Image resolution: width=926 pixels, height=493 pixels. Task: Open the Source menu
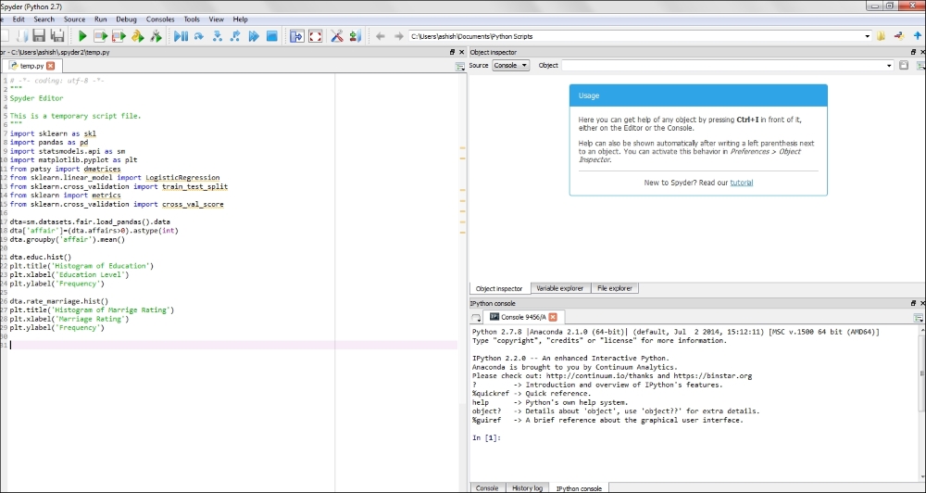tap(74, 19)
